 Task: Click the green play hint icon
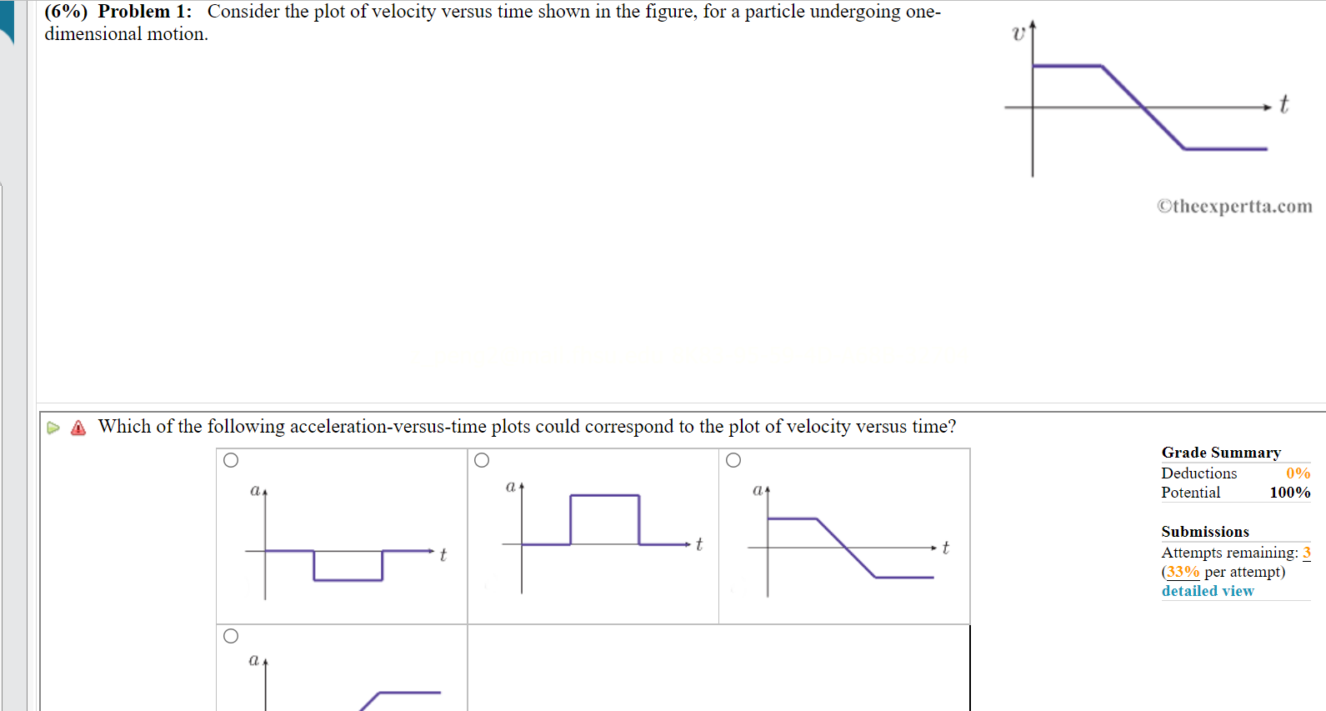(x=53, y=427)
